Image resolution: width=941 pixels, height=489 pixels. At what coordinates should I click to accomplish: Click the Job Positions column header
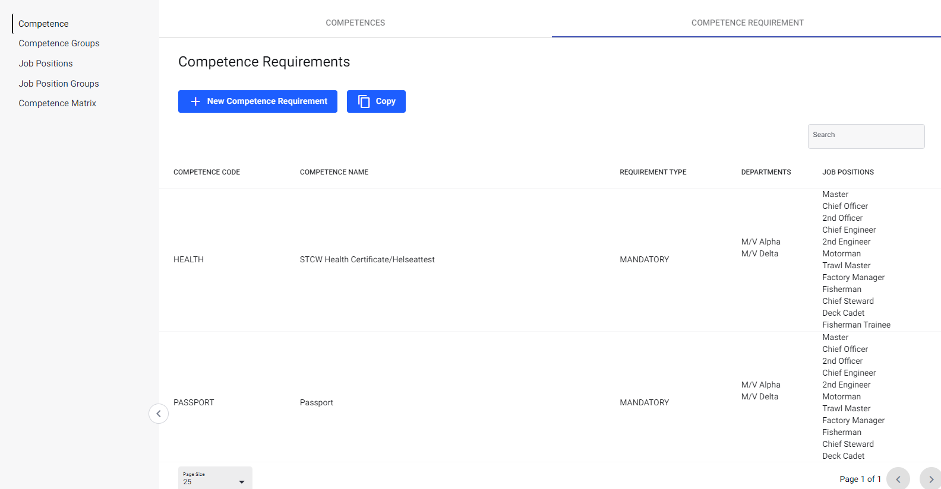(x=848, y=172)
